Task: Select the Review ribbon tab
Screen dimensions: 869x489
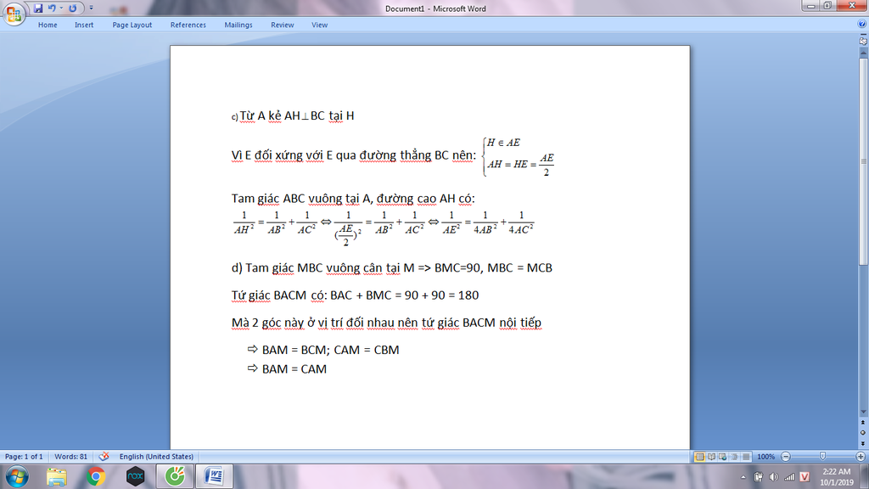Action: (283, 25)
